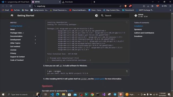Copy the gcc --version code block
Screen dimensions: 173x97
point(127,71)
